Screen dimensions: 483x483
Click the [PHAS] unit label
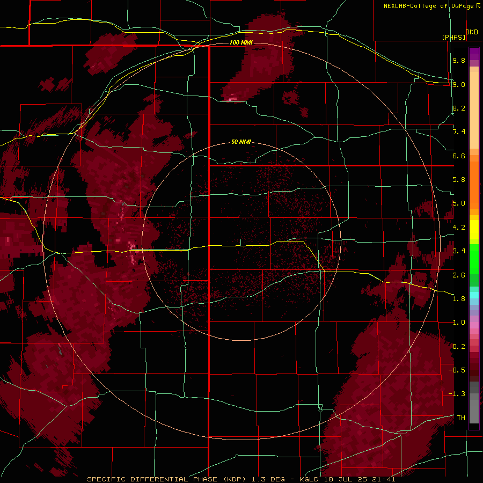tap(453, 38)
